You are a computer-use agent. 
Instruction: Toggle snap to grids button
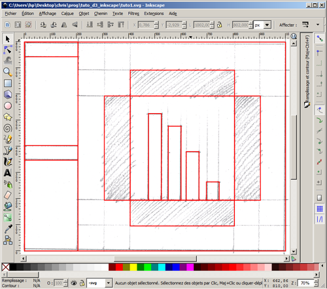[x=320, y=209]
